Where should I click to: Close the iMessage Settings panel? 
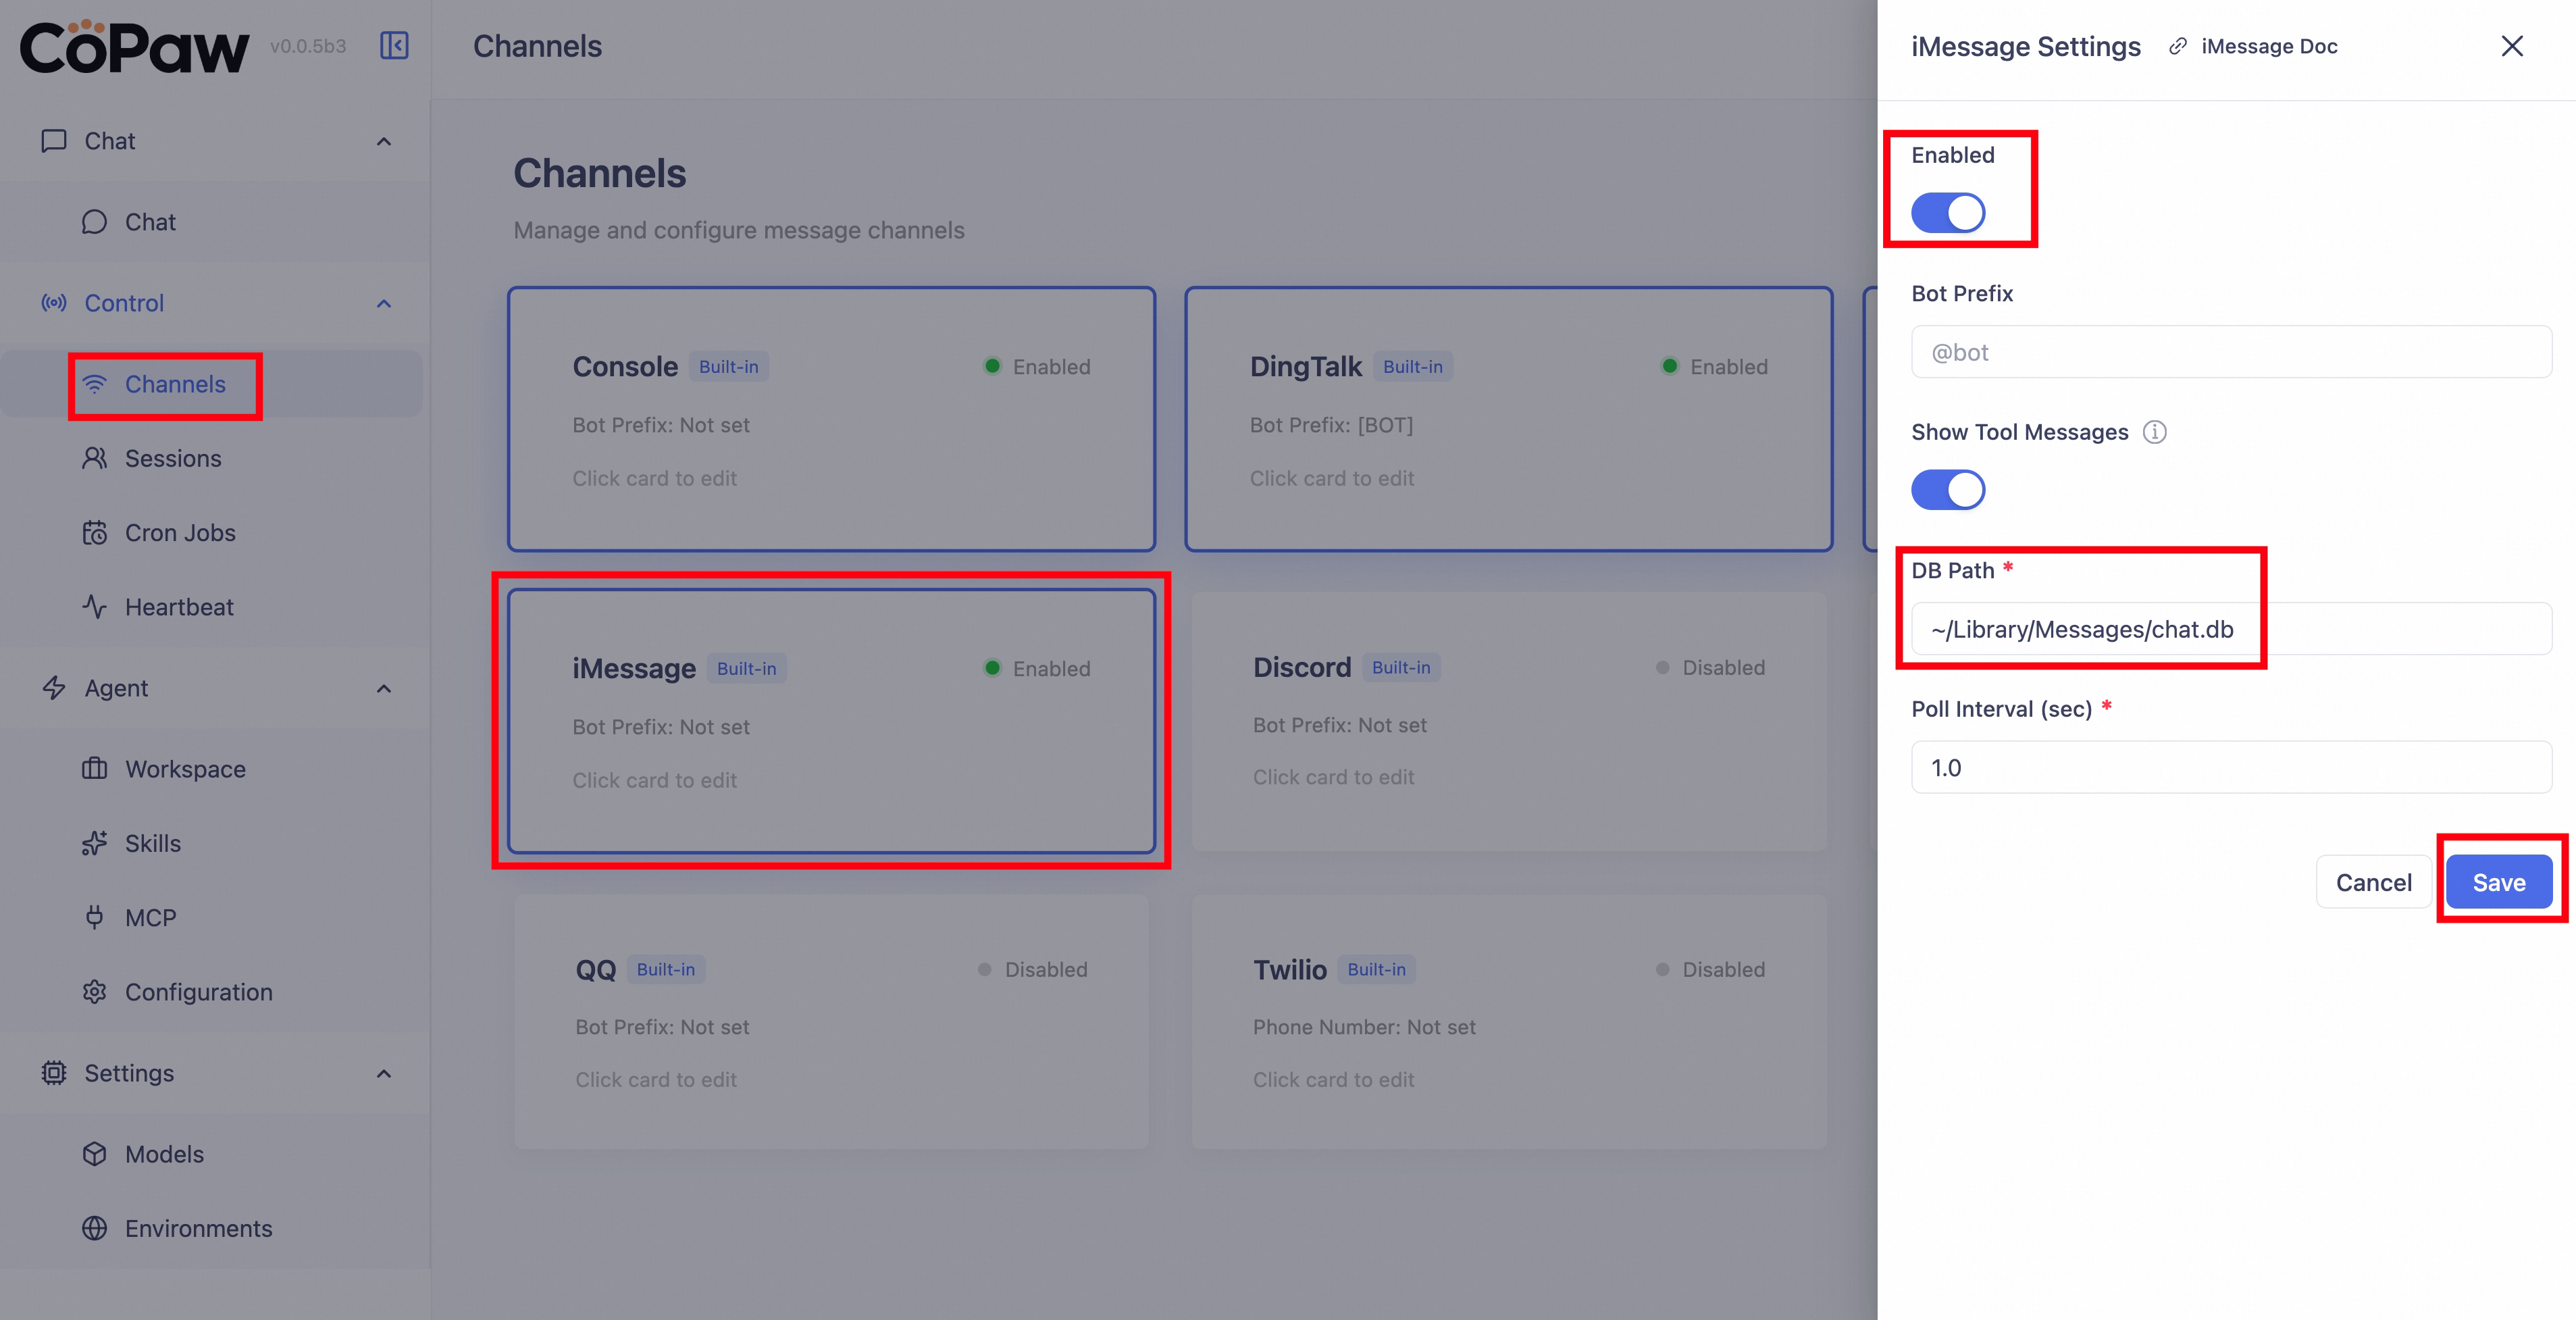[x=2511, y=46]
